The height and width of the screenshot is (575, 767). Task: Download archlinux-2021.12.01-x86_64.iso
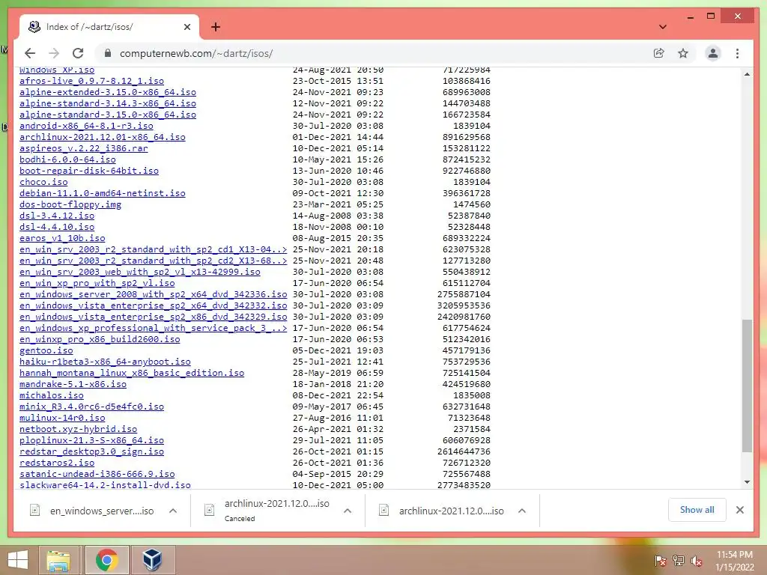(x=102, y=138)
